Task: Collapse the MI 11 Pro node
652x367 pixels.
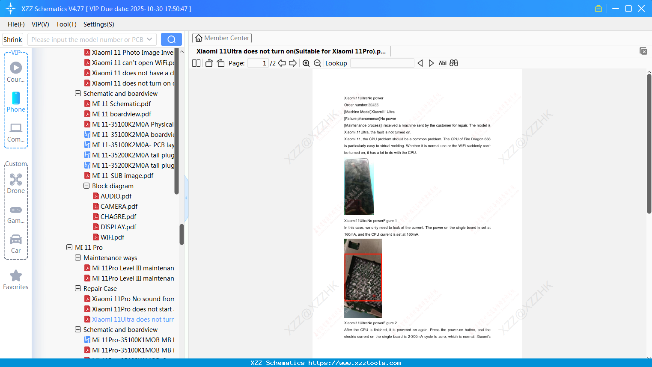Action: click(69, 247)
